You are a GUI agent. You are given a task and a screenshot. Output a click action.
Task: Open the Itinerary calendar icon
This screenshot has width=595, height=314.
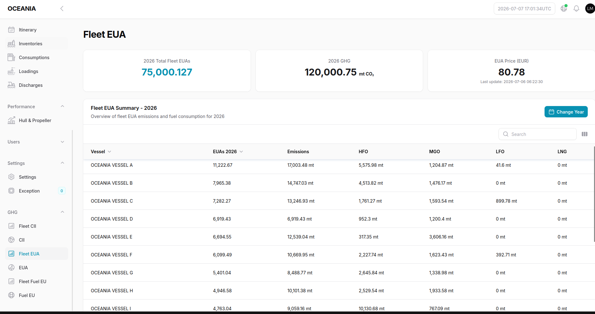(x=11, y=30)
